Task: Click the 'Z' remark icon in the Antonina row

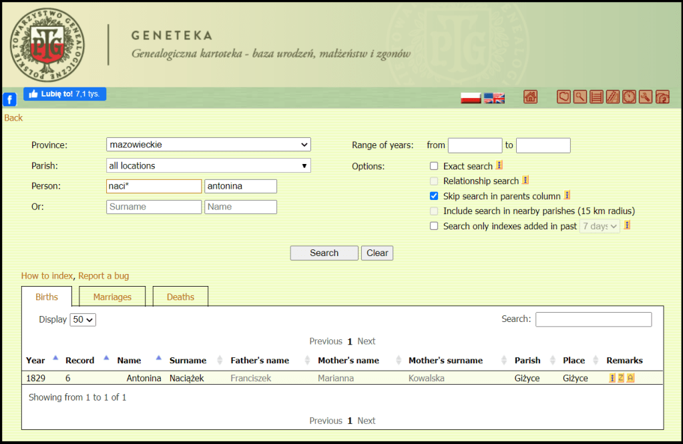Action: coord(621,378)
